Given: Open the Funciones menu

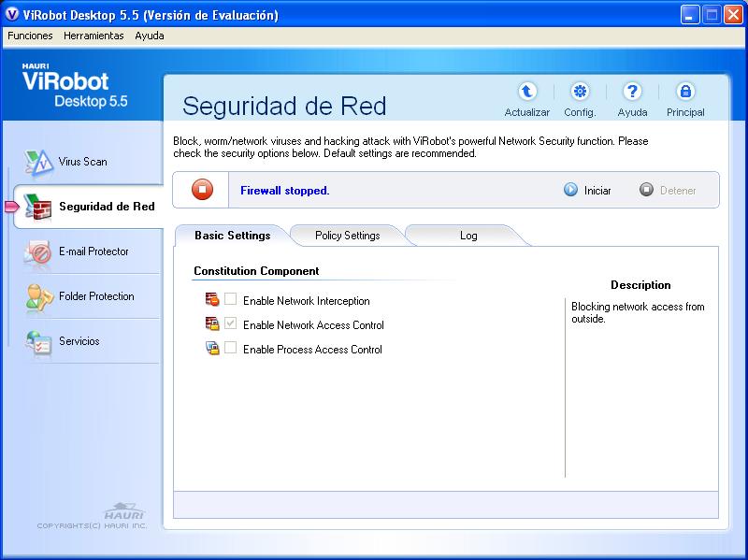Looking at the screenshot, I should coord(30,36).
